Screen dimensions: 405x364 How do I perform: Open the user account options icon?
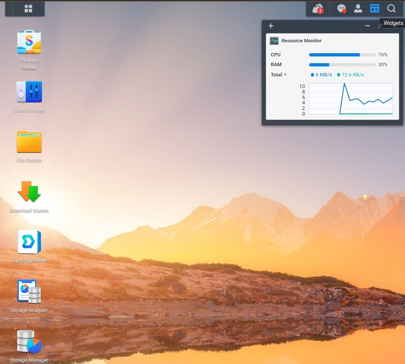(x=358, y=9)
